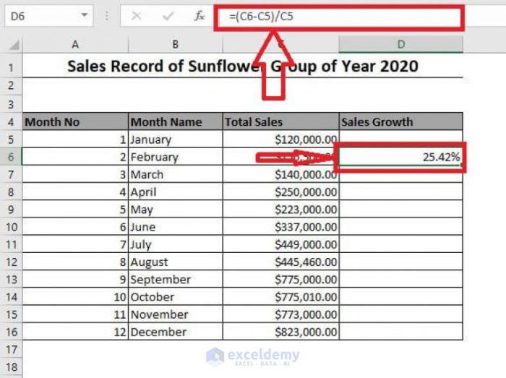Select row 12 header
This screenshot has width=506, height=378.
11,262
